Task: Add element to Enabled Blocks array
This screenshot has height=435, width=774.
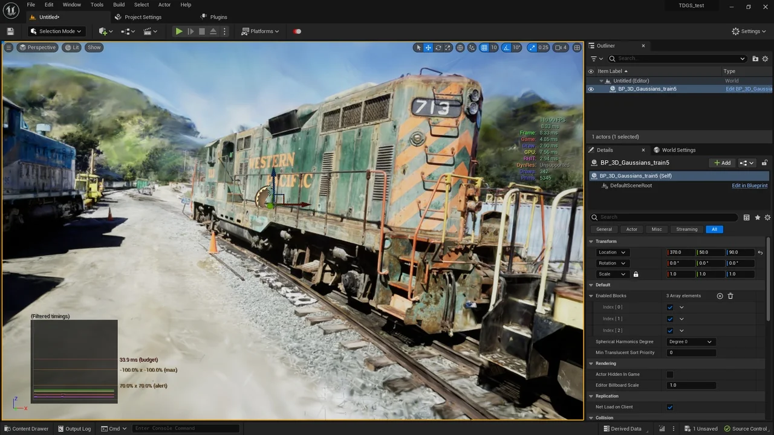Action: (x=720, y=296)
